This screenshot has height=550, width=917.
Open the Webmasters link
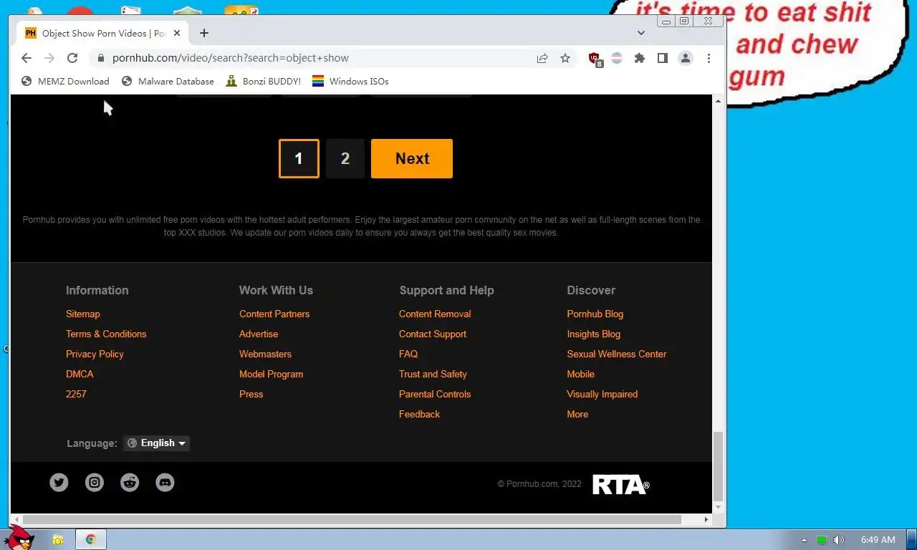(265, 354)
